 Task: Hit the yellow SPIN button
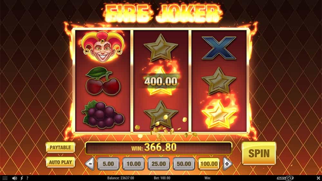[x=259, y=153]
